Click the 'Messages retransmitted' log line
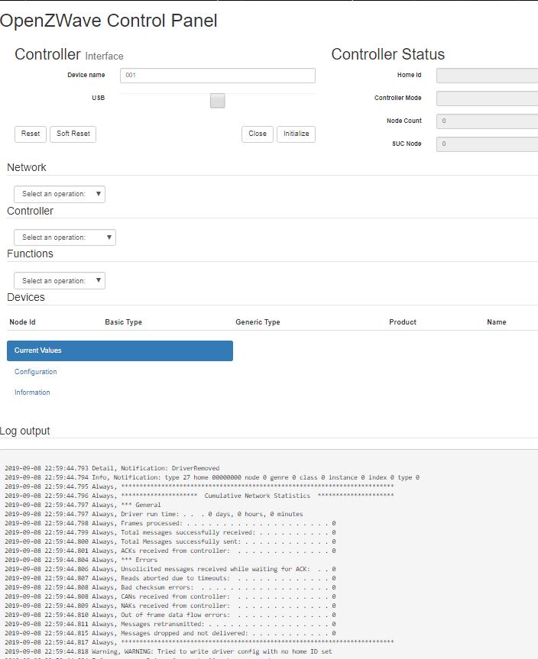 170,624
